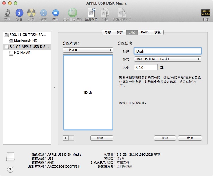
Task: Open help with the question mark button
Action: 10,169
